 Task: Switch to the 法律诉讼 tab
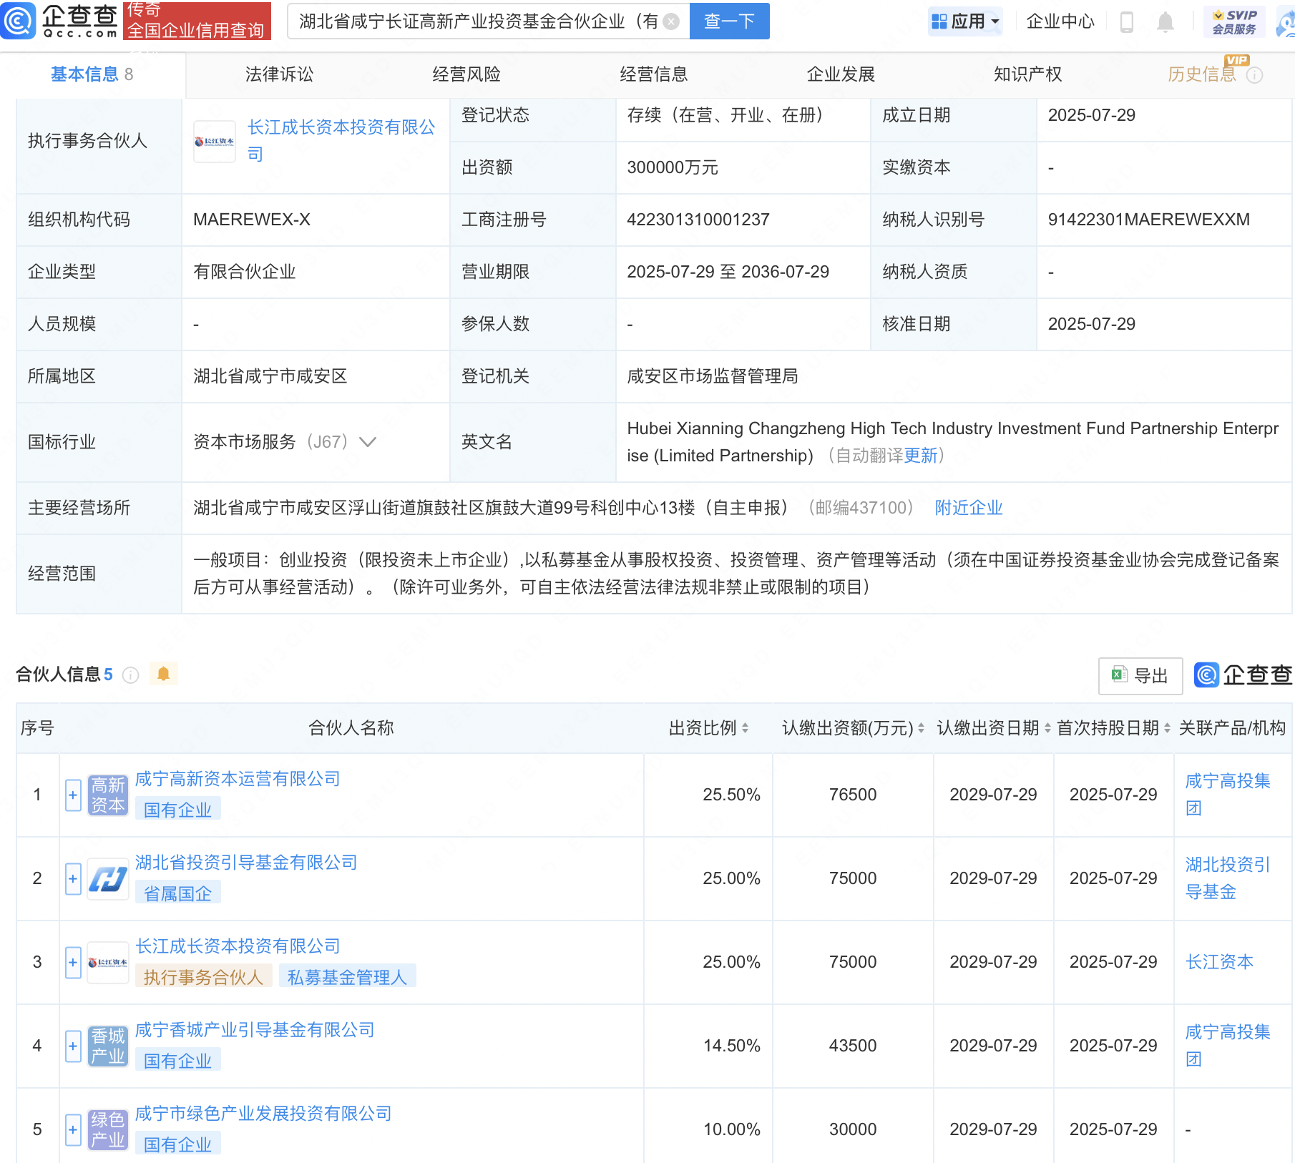click(x=279, y=74)
